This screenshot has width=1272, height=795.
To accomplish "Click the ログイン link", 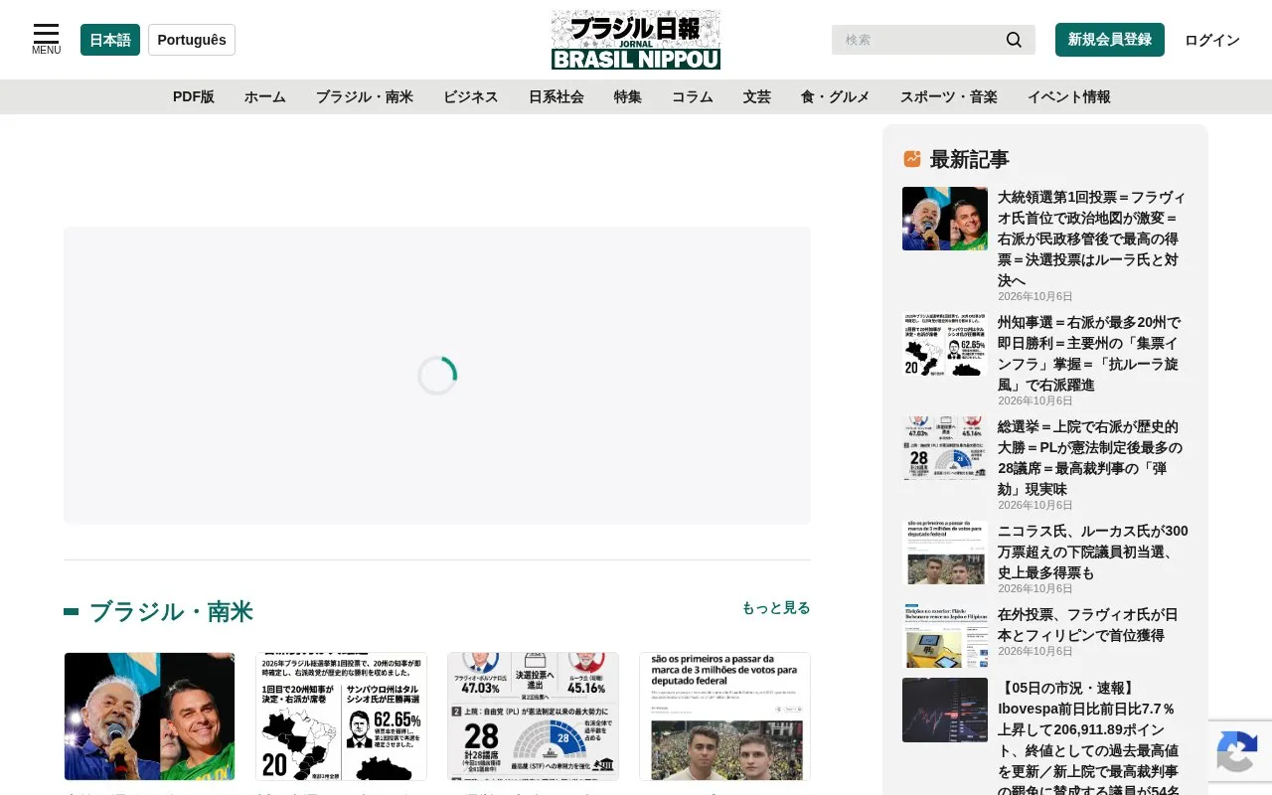I will (x=1212, y=40).
